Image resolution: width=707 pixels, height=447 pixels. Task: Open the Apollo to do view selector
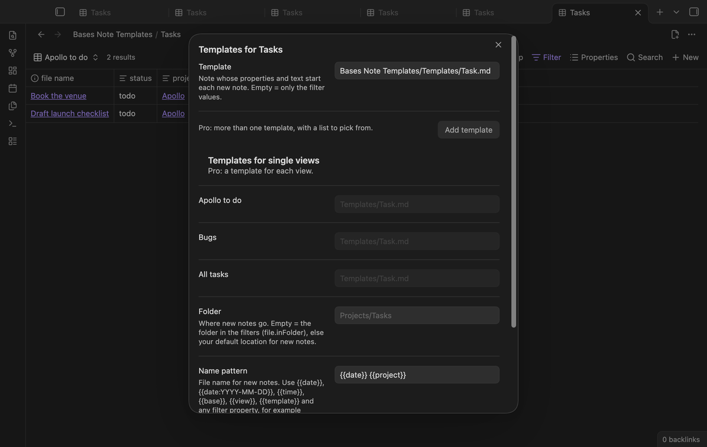pos(66,57)
